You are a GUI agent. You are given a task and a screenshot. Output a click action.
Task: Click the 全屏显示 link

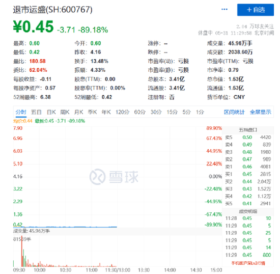(260, 112)
